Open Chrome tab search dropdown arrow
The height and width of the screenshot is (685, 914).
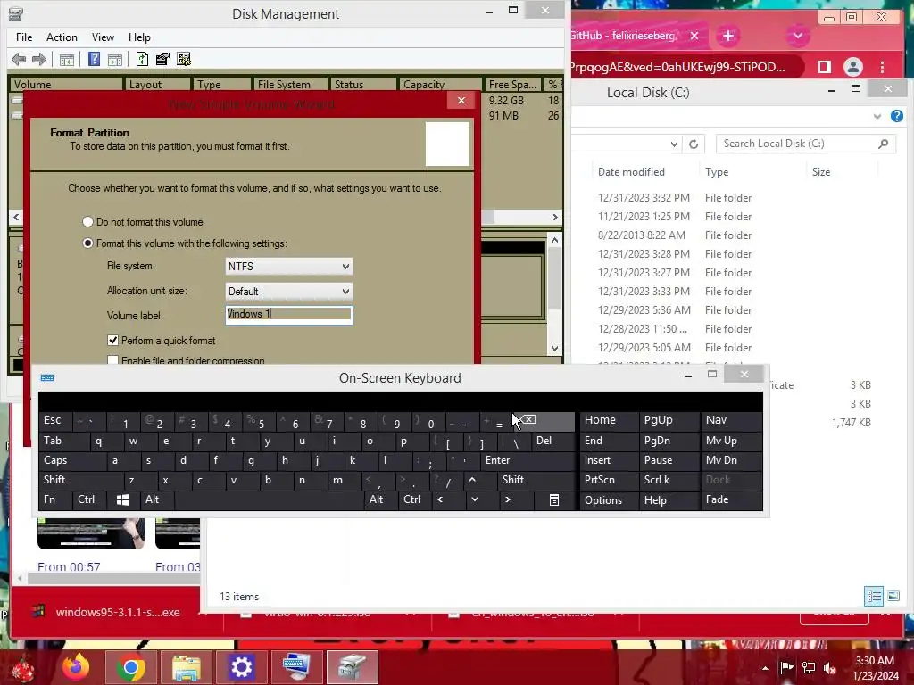point(797,36)
